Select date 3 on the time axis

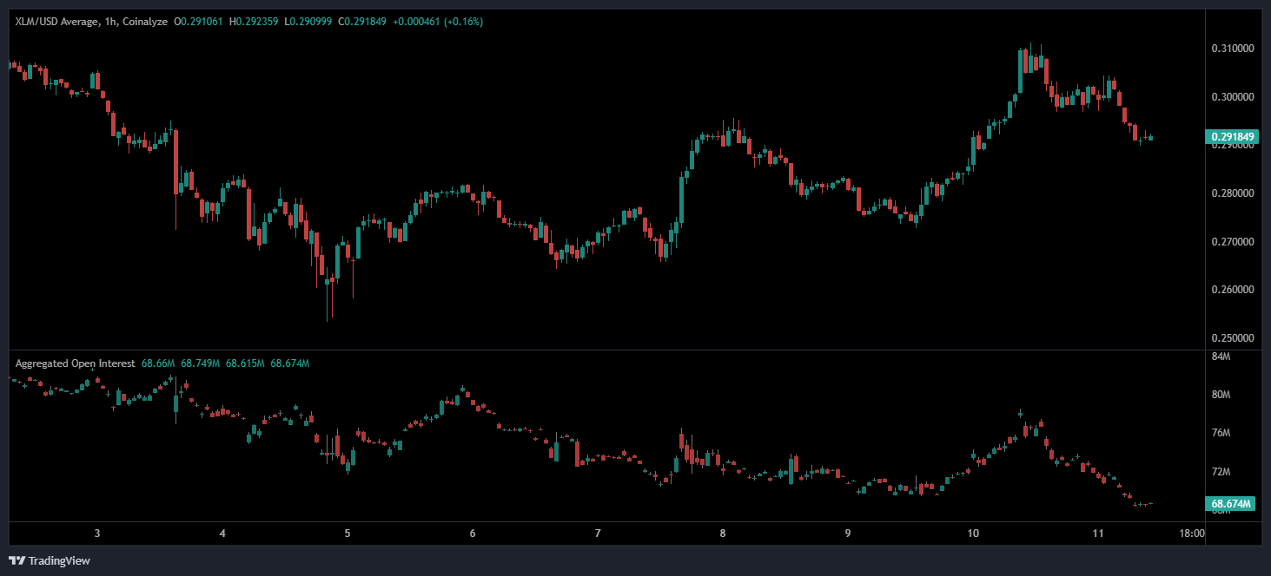[x=97, y=533]
